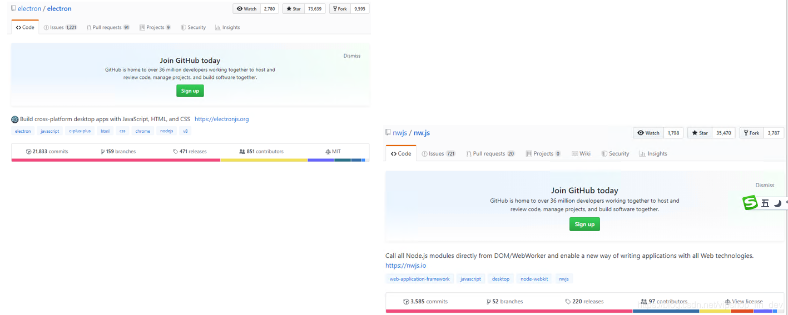
Task: View the 471 releases of electron
Action: (x=190, y=151)
